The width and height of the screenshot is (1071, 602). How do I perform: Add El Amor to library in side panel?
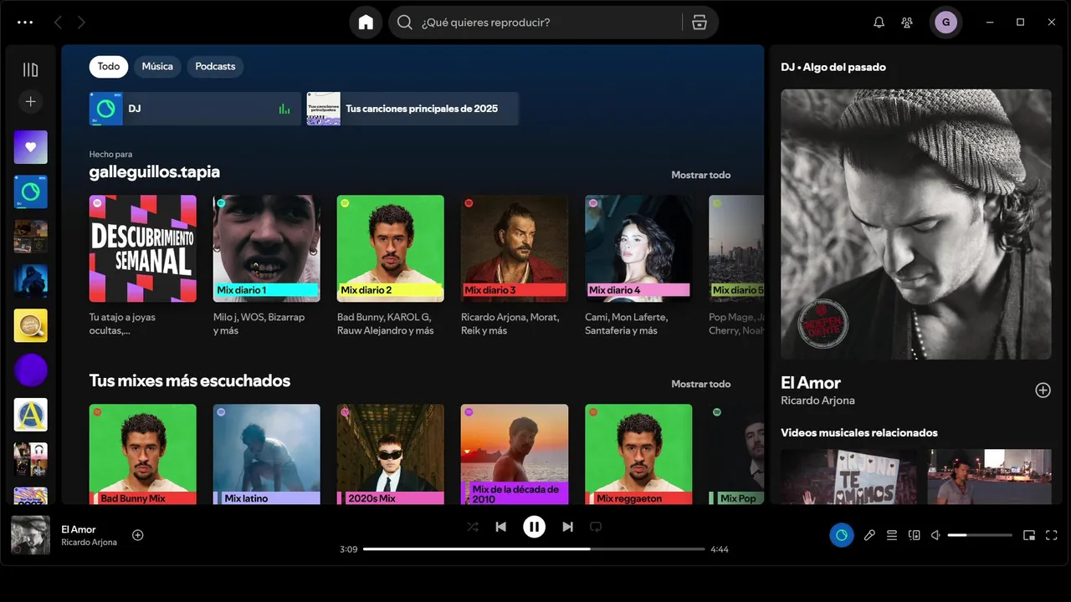point(1043,390)
